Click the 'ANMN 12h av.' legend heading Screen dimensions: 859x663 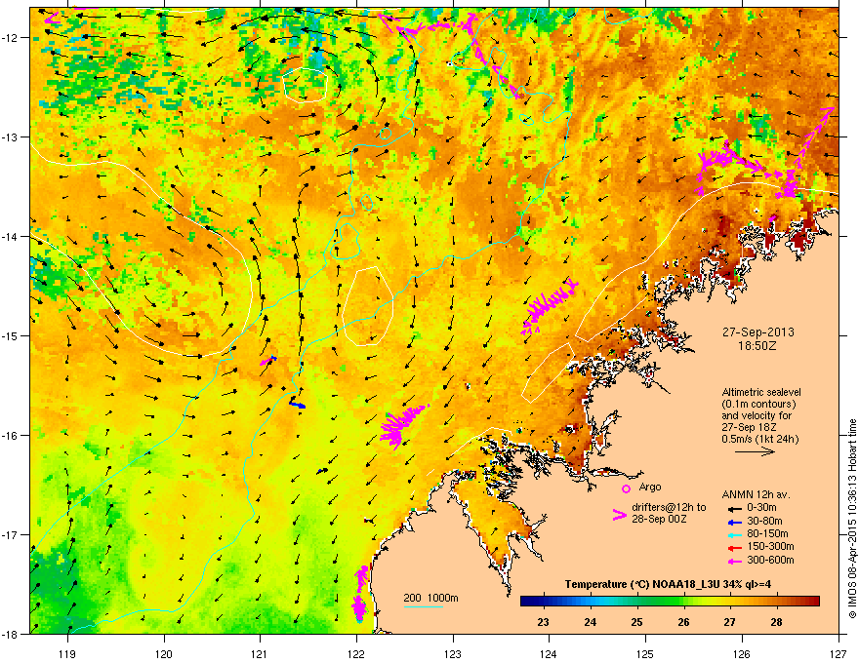click(x=756, y=495)
